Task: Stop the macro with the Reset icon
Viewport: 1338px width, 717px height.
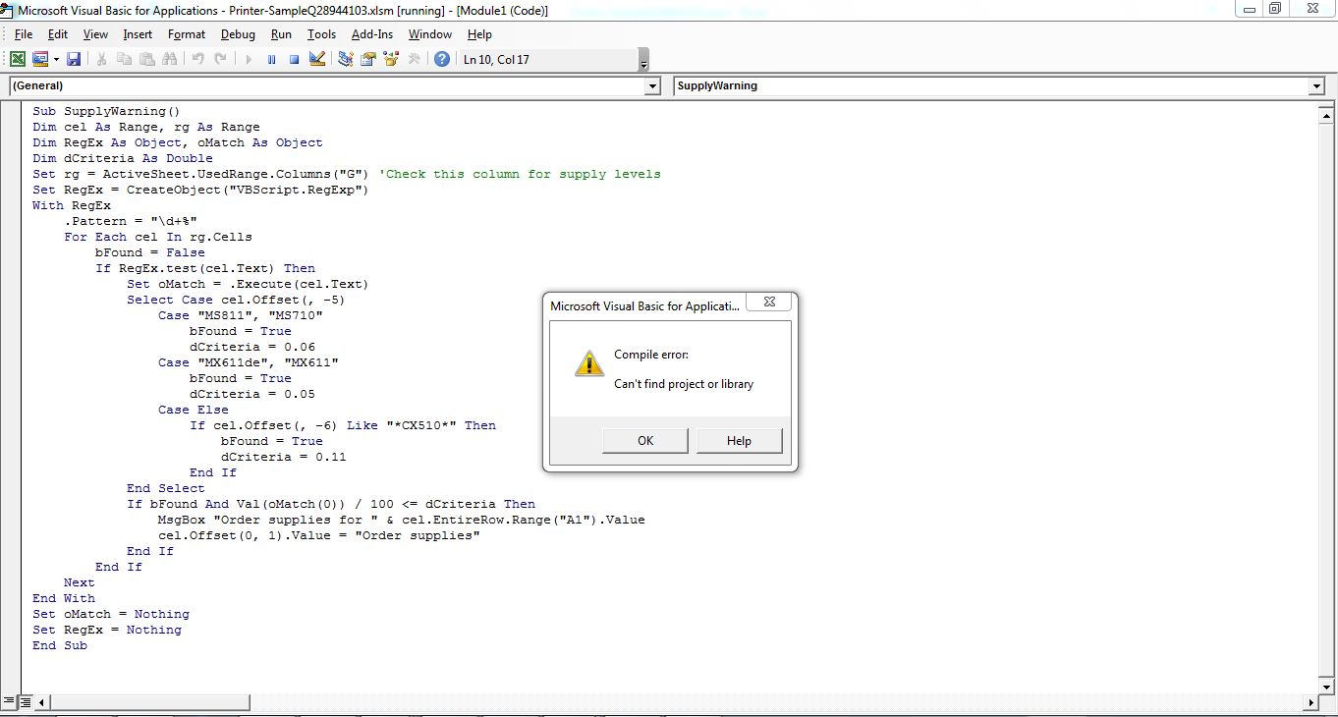Action: pos(294,59)
